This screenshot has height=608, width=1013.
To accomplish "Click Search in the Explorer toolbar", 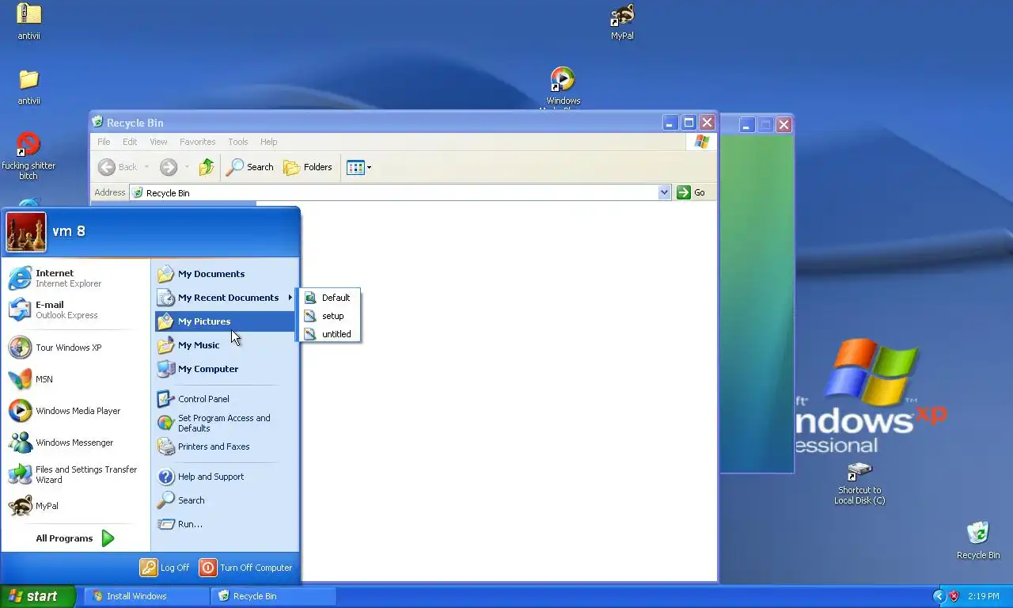I will point(250,167).
